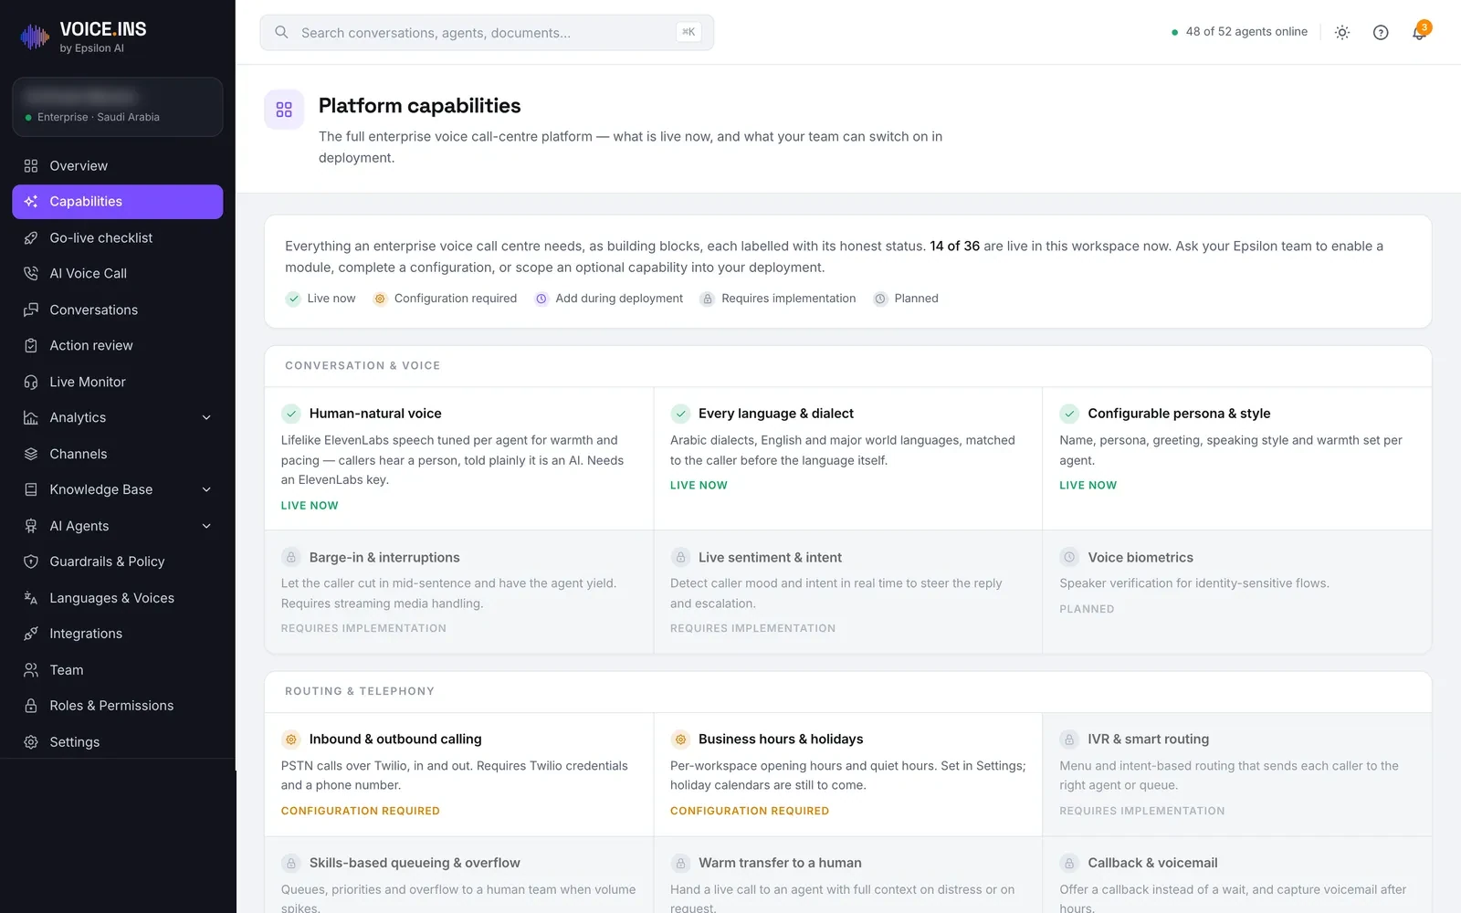Click the Settings gear icon

31,743
